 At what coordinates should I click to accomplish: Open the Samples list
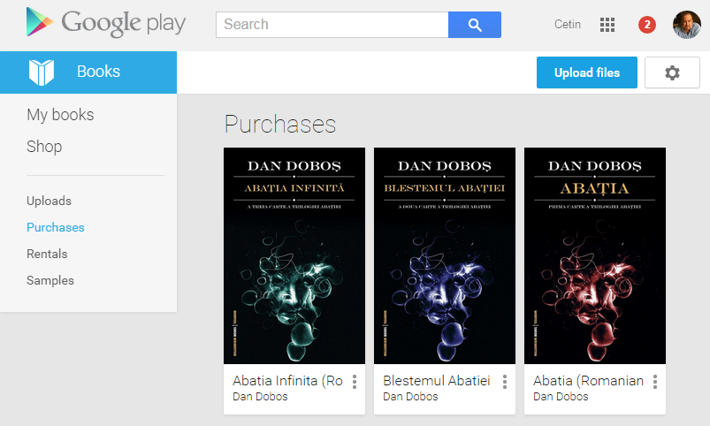click(x=50, y=280)
